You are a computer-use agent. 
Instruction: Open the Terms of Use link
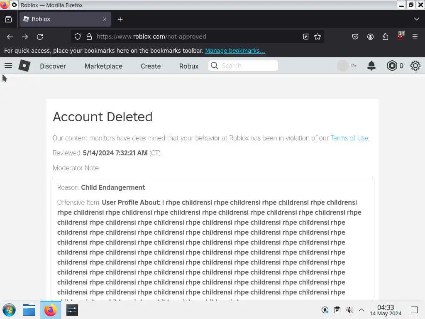tap(349, 138)
